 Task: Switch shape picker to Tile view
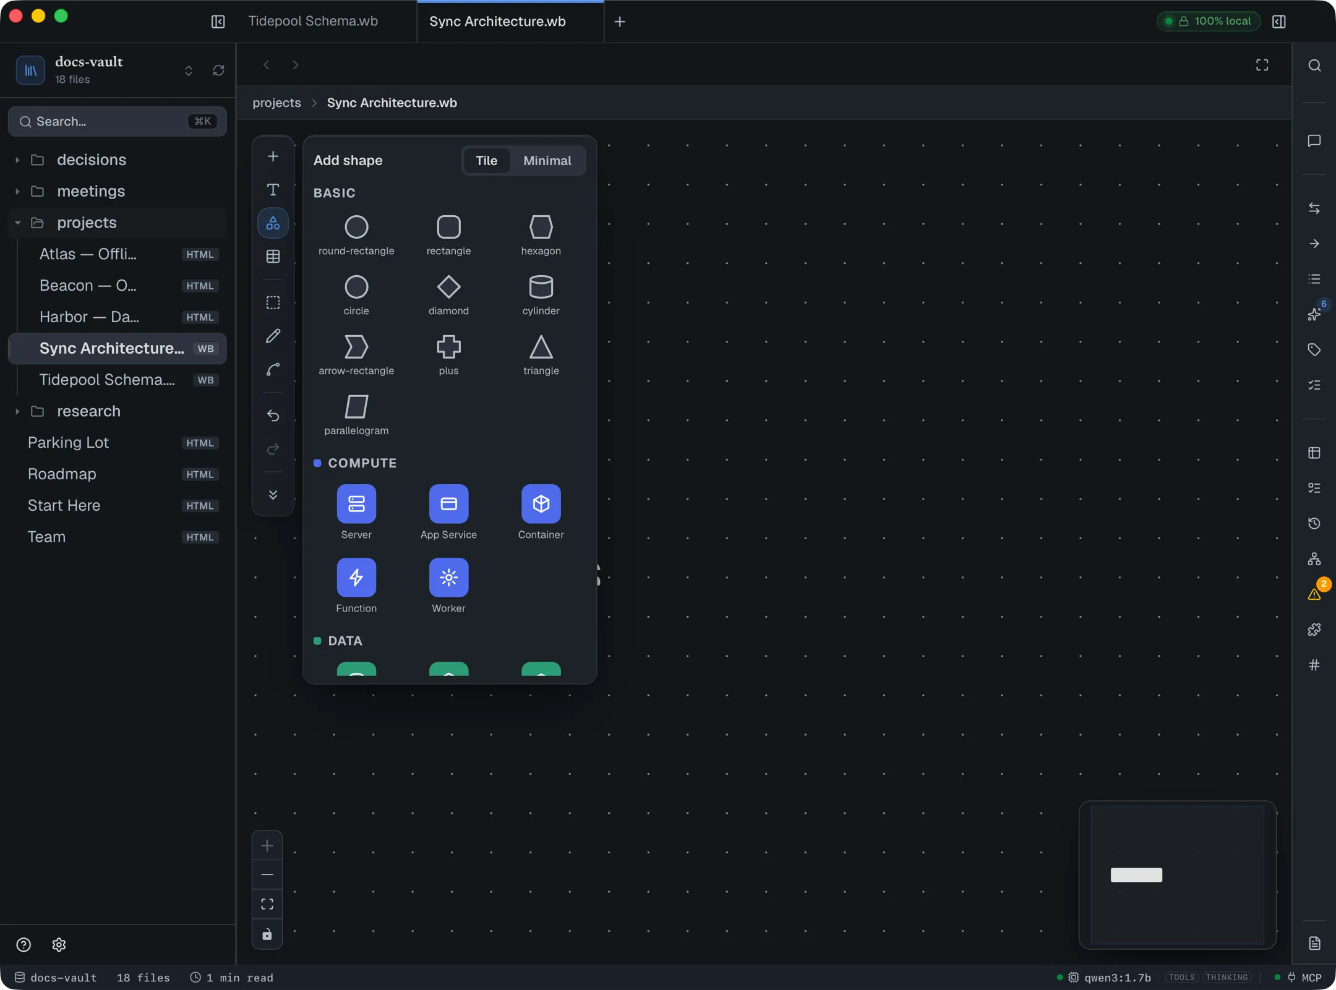486,161
